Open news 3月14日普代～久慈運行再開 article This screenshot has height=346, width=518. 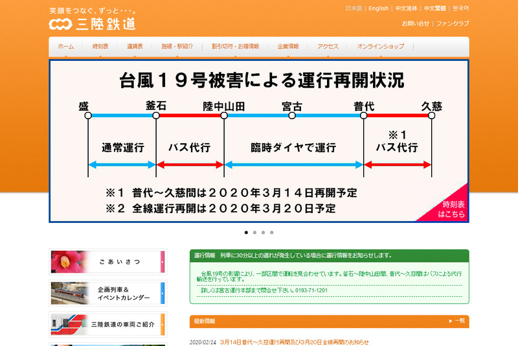[x=295, y=342]
